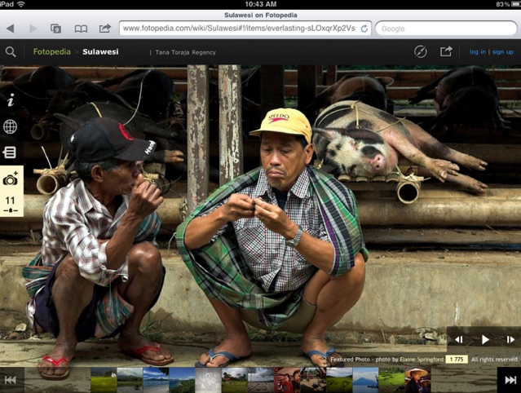This screenshot has width=521, height=393.
Task: Tap the battery 83% indicator in status bar
Action: point(507,4)
